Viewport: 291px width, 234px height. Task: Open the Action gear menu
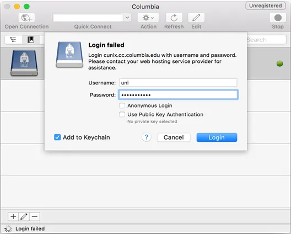coord(148,18)
